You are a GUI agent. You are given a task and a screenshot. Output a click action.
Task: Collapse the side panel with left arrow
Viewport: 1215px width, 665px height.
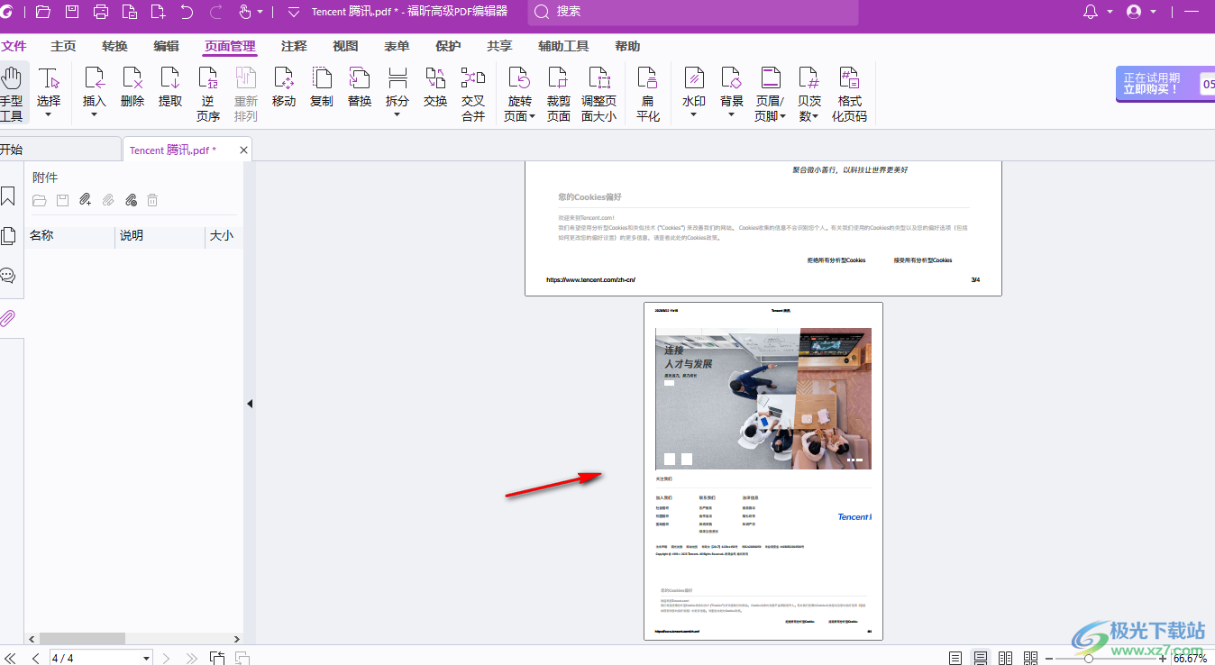(x=250, y=404)
